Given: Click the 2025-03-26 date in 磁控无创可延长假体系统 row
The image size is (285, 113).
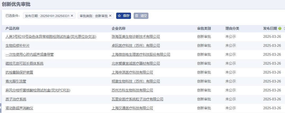Looking at the screenshot, I should click(x=272, y=64).
